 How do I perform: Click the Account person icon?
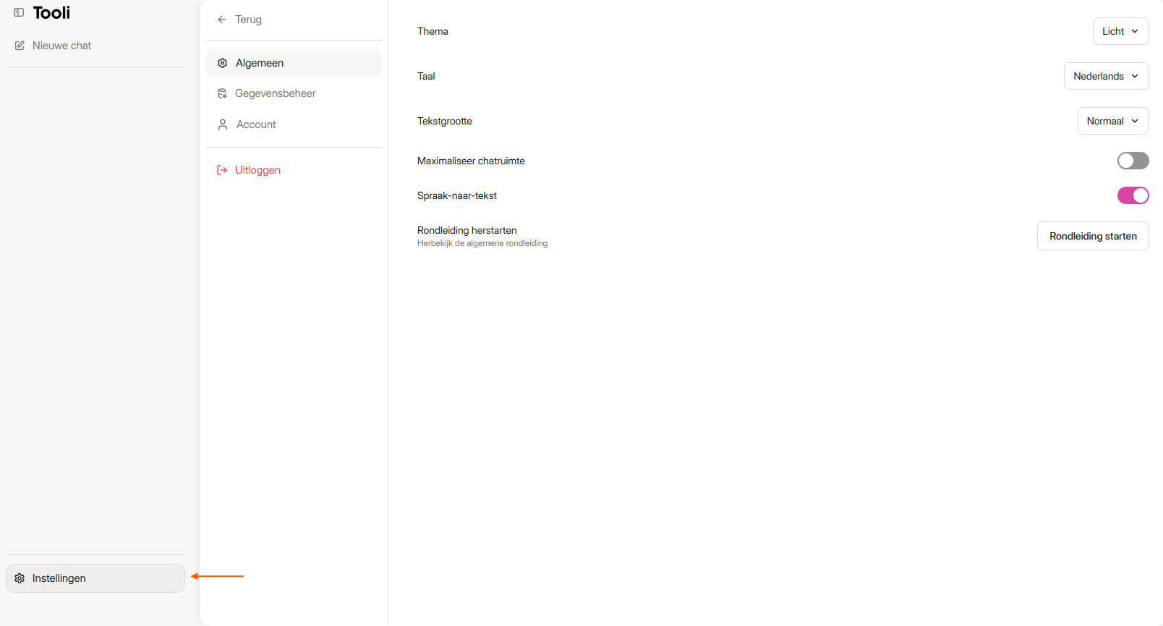[x=223, y=124]
